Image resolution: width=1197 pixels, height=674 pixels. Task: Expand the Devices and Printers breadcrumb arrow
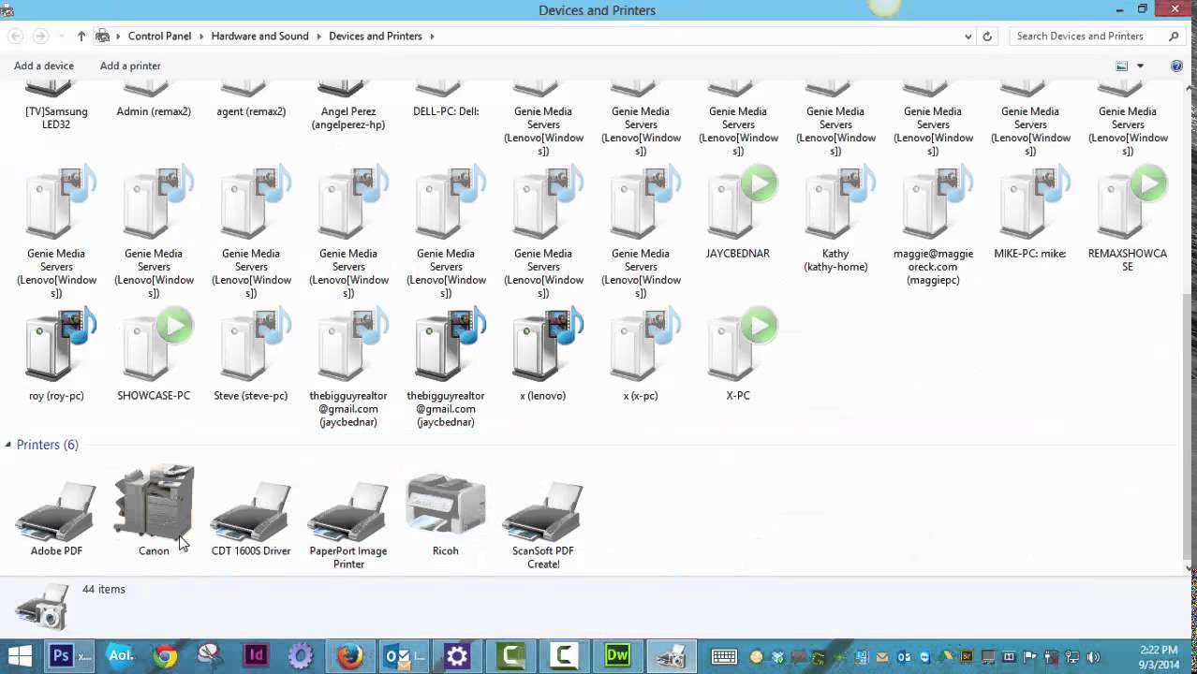(432, 37)
